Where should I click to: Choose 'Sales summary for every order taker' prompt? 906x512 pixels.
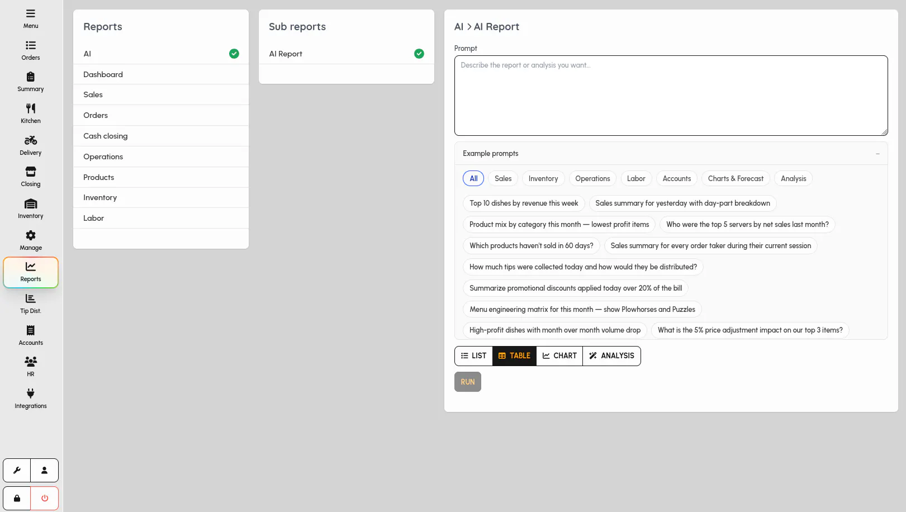(710, 245)
